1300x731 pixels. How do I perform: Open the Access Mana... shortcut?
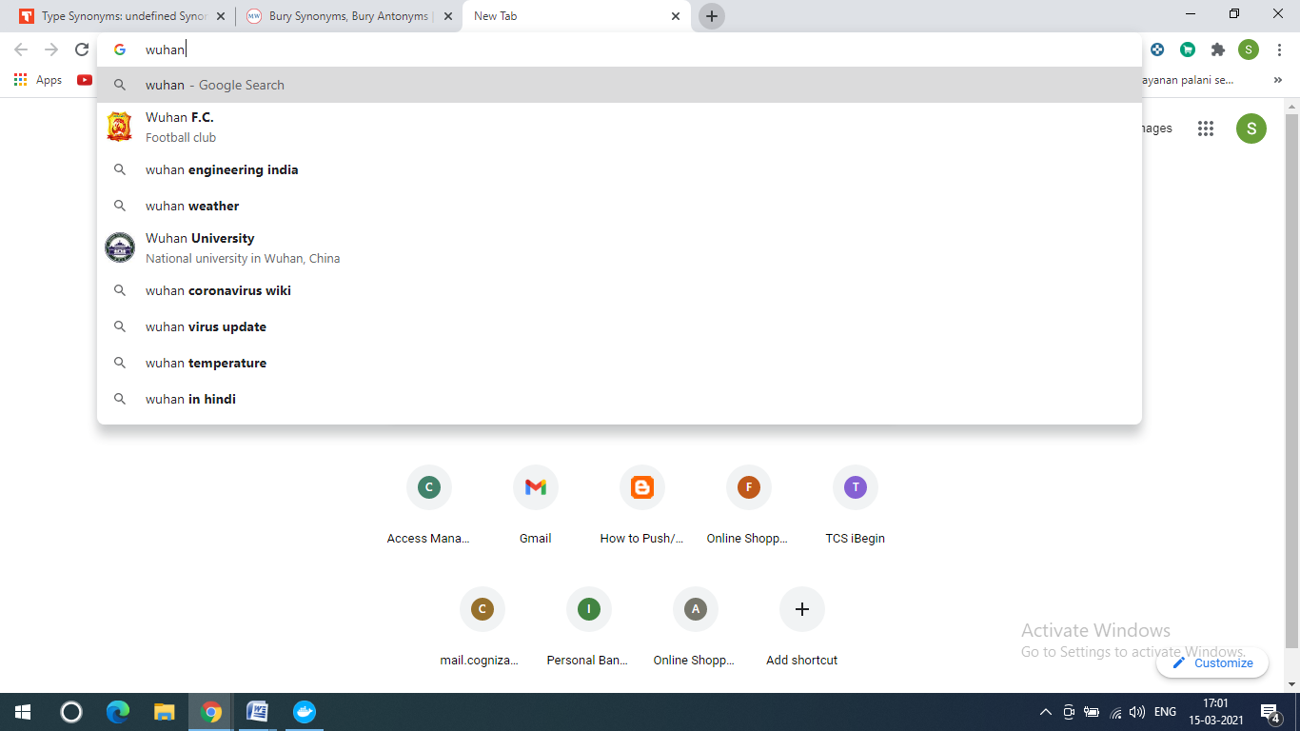429,505
